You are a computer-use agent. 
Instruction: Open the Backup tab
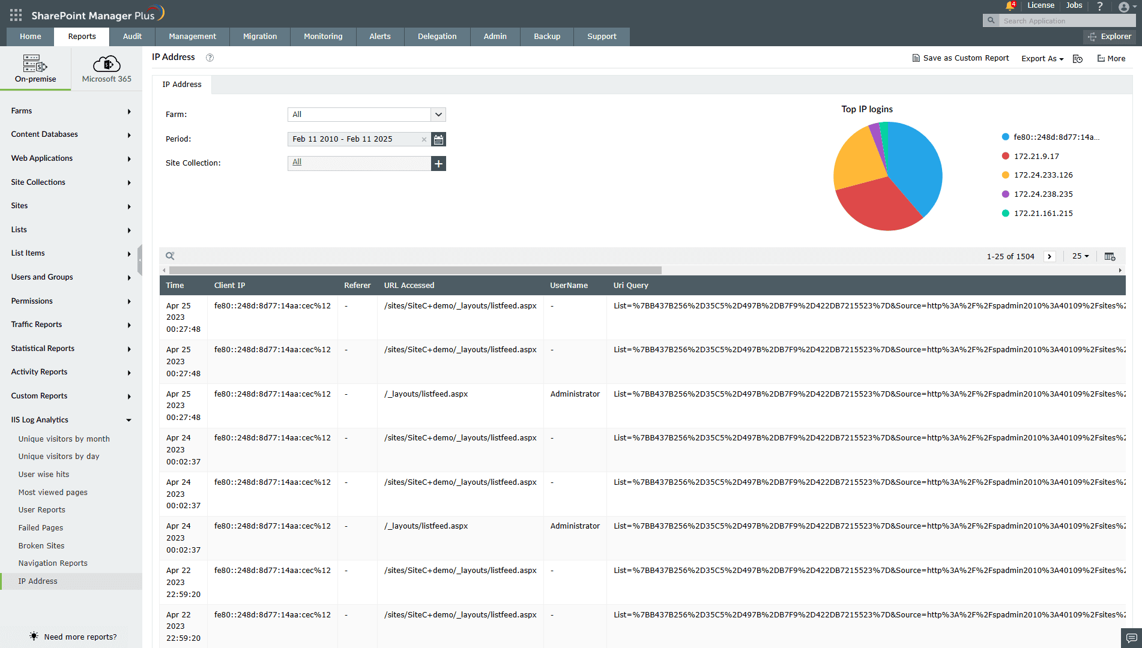tap(547, 37)
